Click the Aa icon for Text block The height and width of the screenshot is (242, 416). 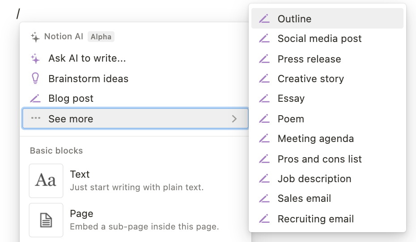tap(46, 180)
